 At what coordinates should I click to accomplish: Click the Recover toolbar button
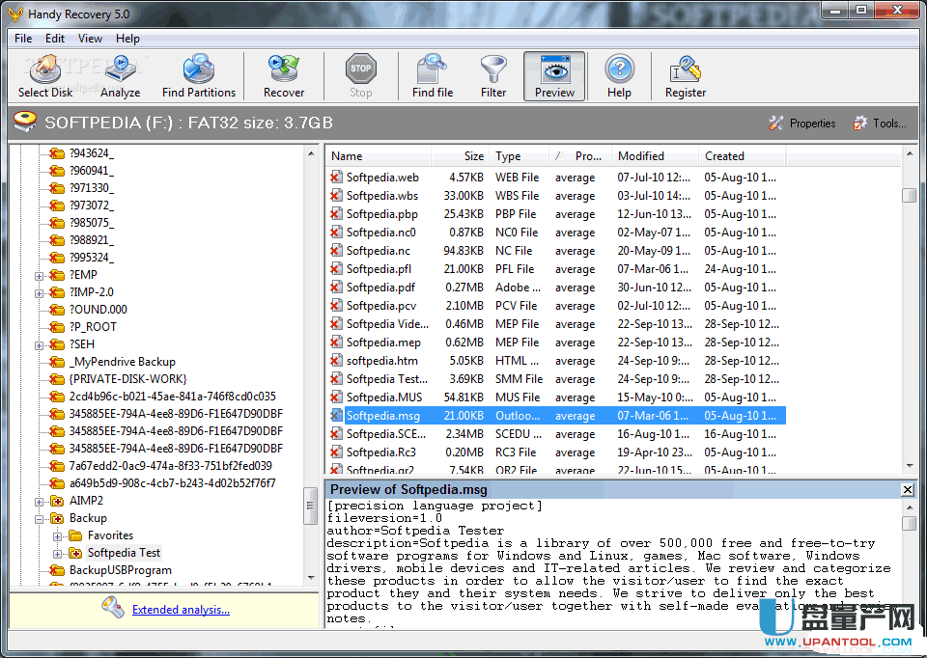284,76
